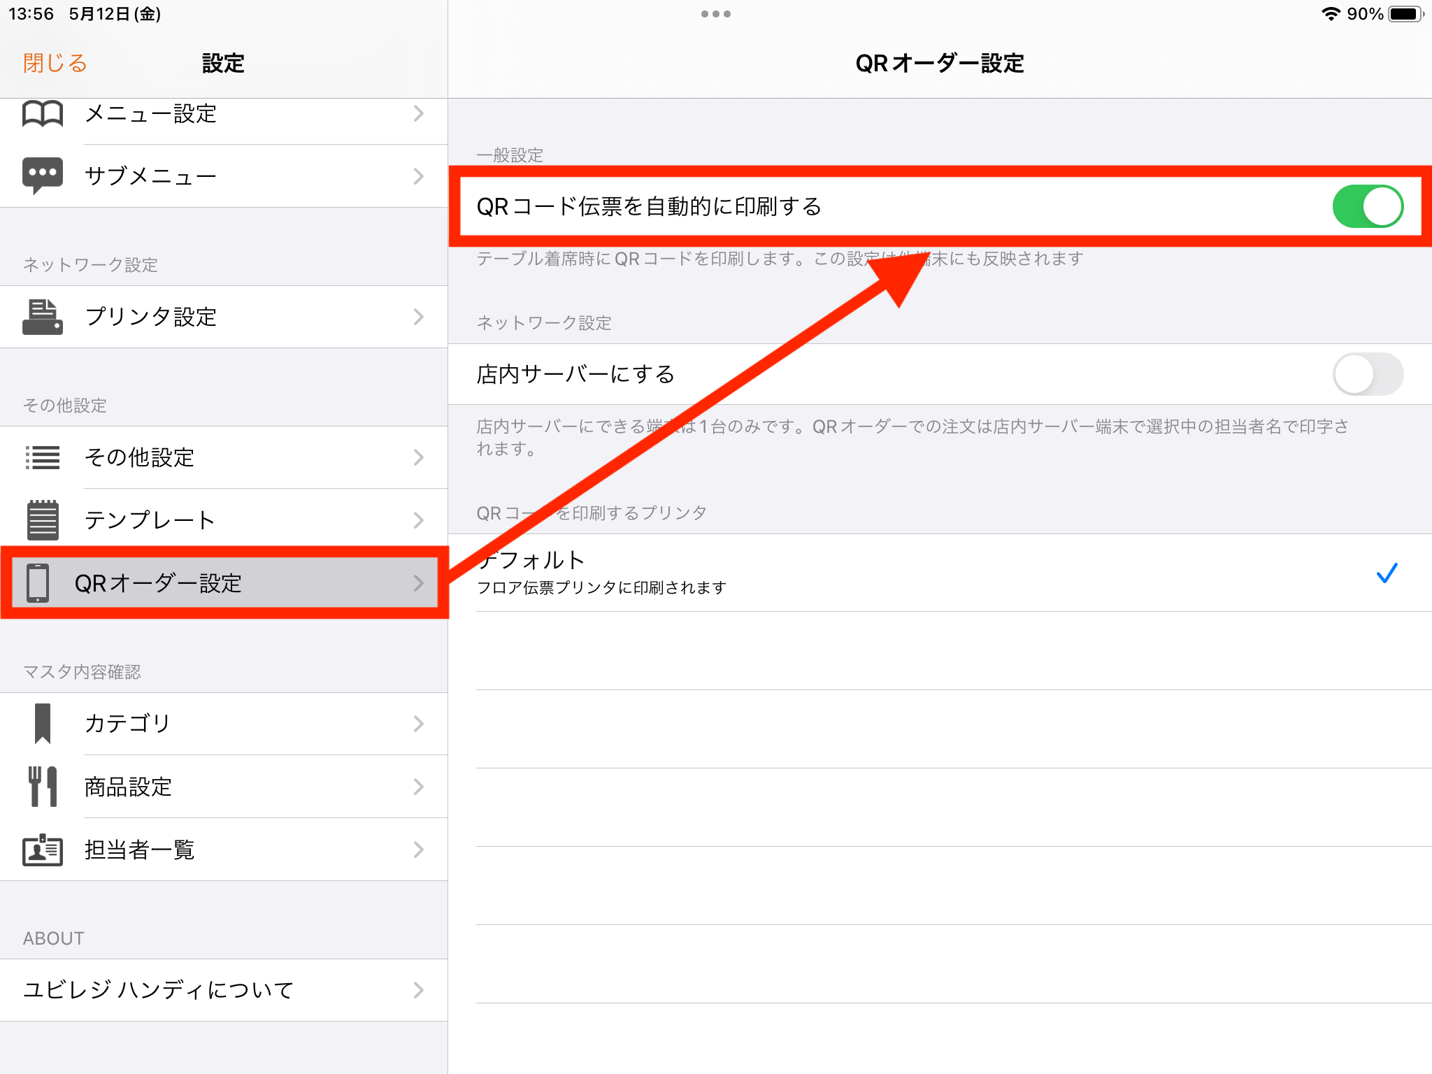Expand the 商品設定 chevron
1432x1074 pixels.
coord(418,787)
